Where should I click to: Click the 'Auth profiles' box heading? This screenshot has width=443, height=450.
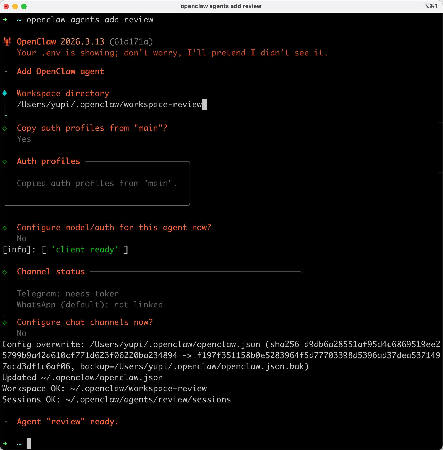(48, 161)
